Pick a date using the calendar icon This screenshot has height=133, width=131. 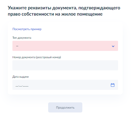(113, 85)
